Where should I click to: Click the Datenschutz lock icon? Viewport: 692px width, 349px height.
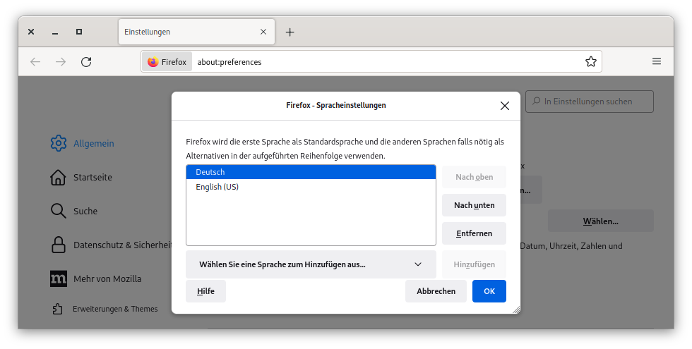pos(58,245)
